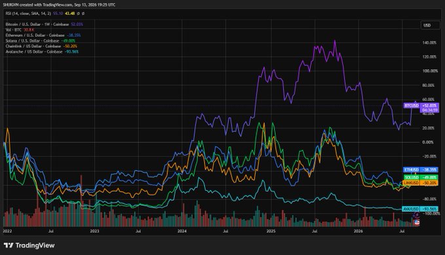Click the 2024 label on time axis
Image resolution: width=445 pixels, height=255 pixels.
tap(182, 231)
